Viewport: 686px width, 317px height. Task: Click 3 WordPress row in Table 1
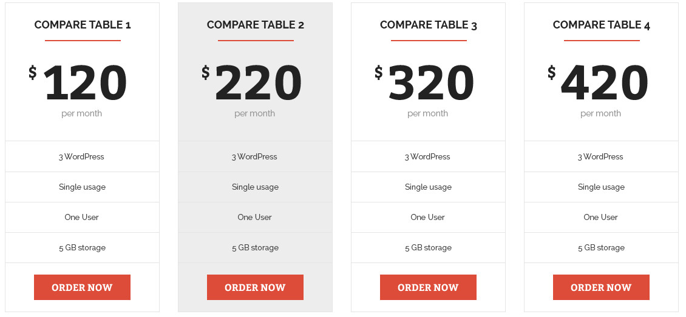81,156
